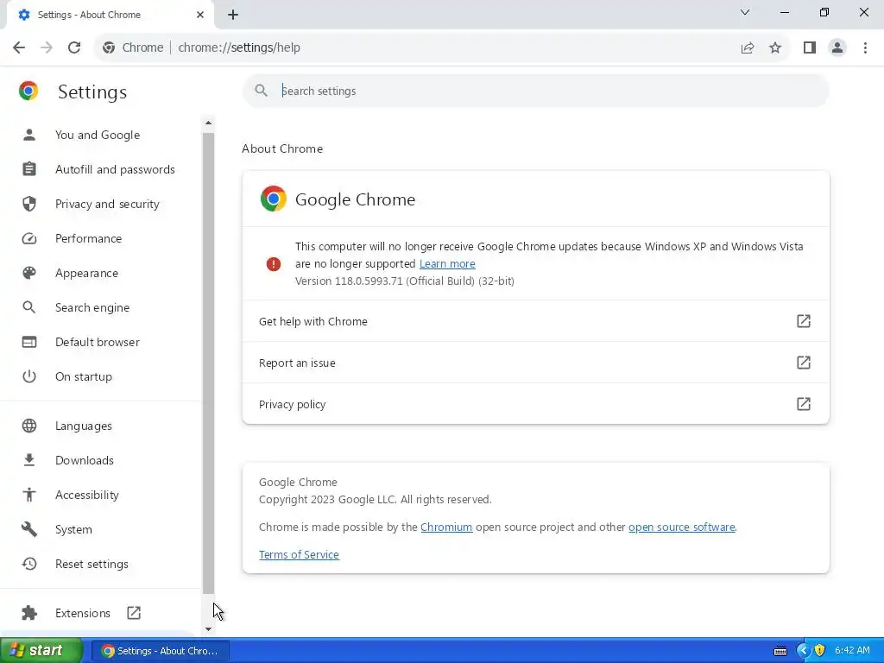Click the Chrome site info icon in address bar

coord(109,48)
